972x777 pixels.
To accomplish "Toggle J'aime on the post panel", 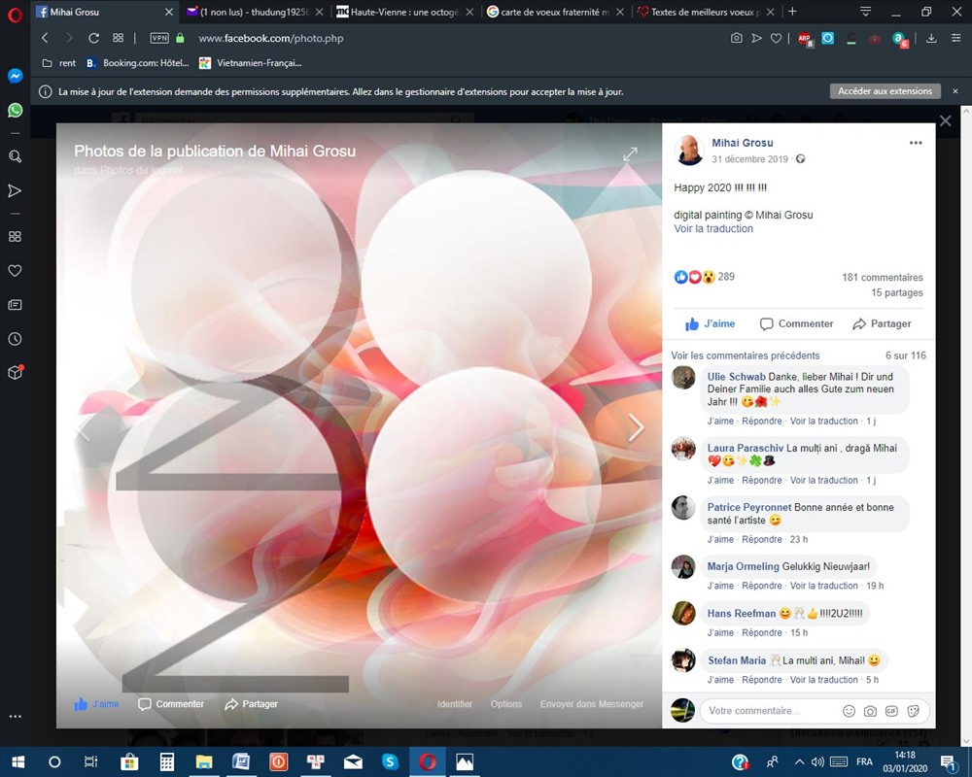I will tap(710, 324).
